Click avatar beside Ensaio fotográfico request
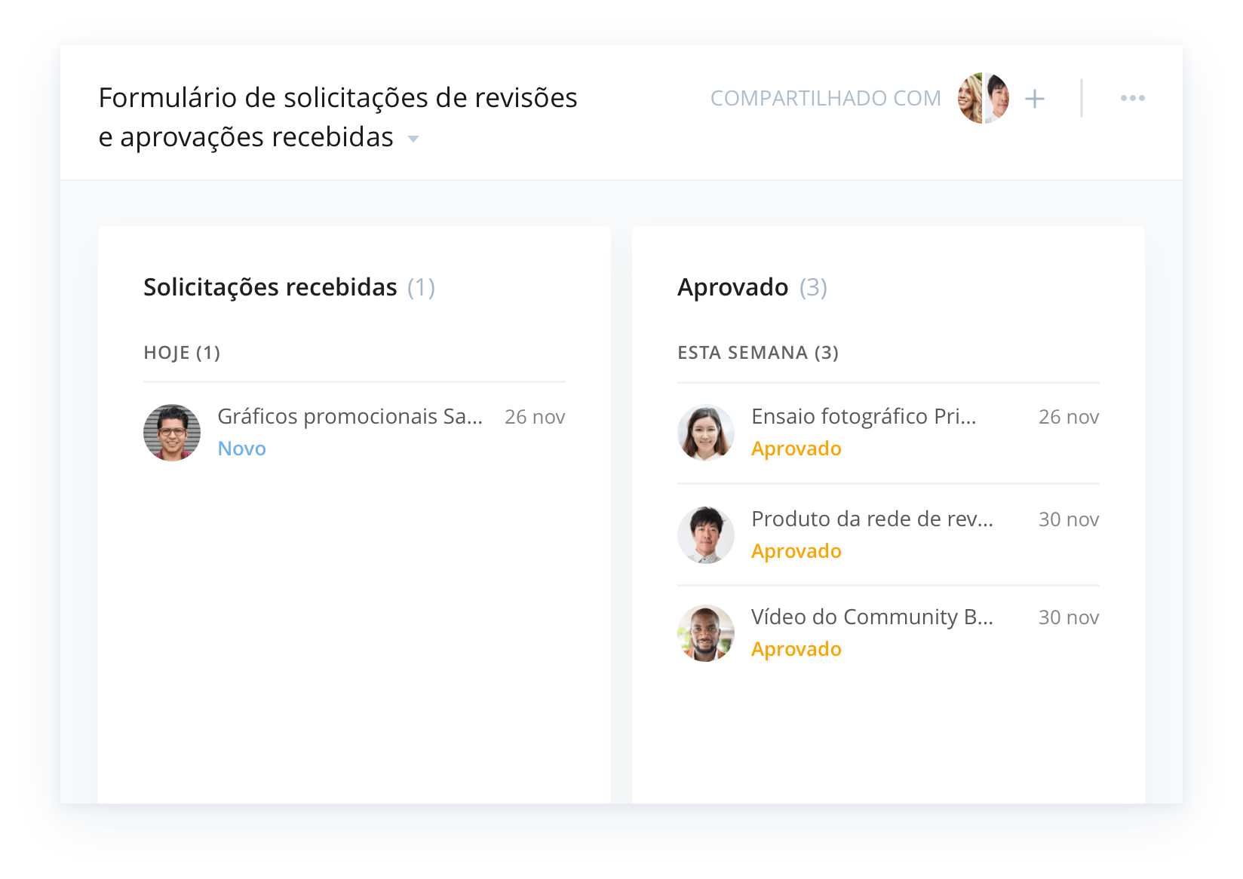 click(x=706, y=433)
